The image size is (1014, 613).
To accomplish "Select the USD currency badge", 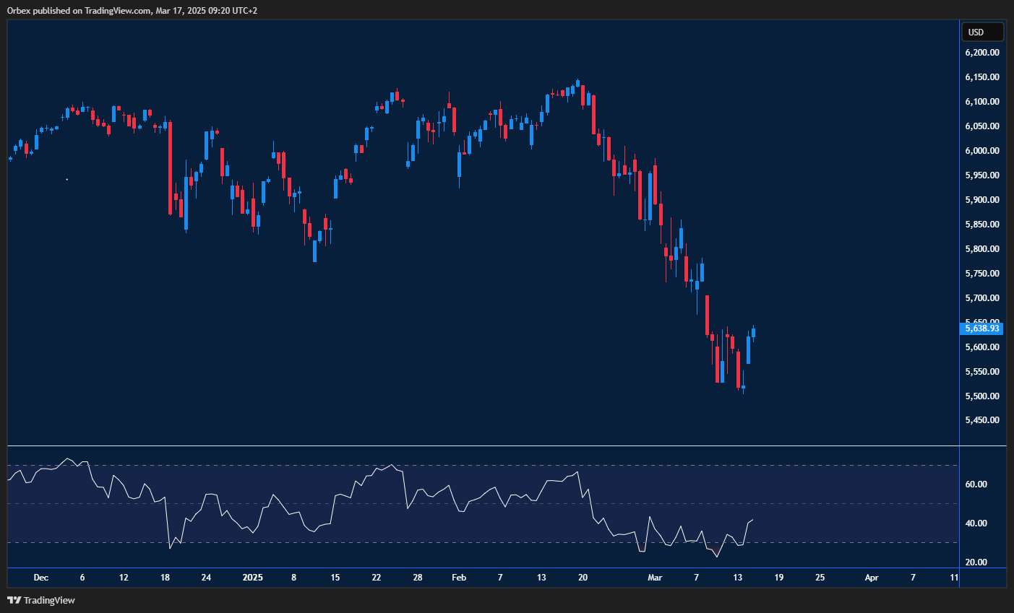I will [x=981, y=32].
